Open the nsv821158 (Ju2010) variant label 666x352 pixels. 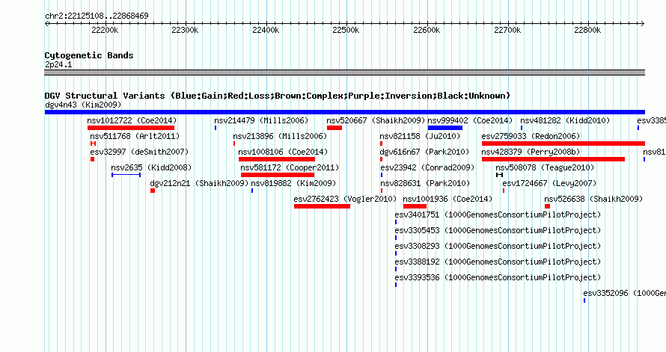tap(420, 136)
